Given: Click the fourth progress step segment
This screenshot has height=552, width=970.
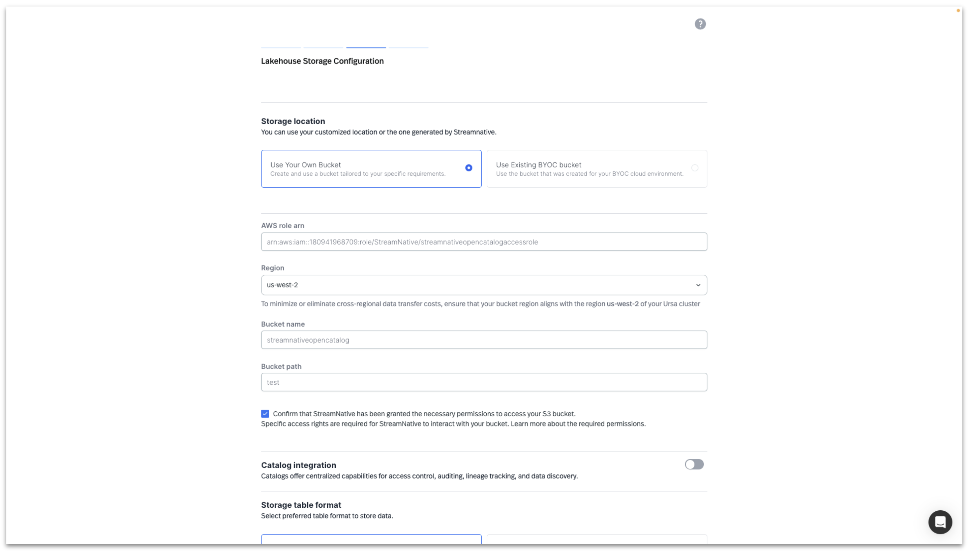Looking at the screenshot, I should pos(408,48).
